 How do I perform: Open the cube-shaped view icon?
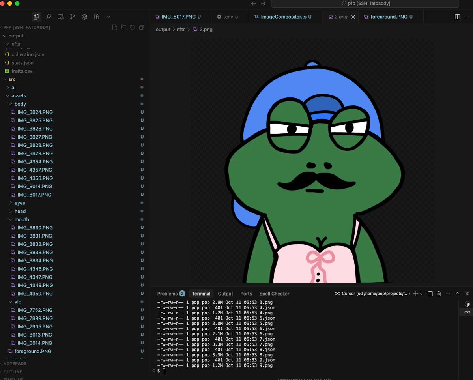pyautogui.click(x=84, y=17)
